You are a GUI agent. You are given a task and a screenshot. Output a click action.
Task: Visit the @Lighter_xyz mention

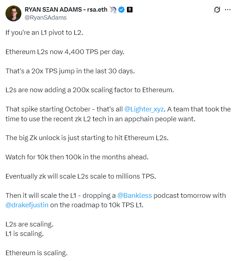(144, 109)
